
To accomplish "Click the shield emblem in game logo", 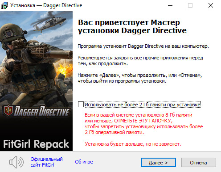I will coord(8,111).
